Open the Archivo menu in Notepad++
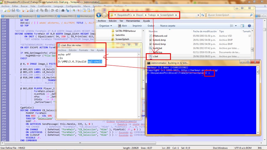Viewport: 267px width, 150px height. tap(6, 6)
